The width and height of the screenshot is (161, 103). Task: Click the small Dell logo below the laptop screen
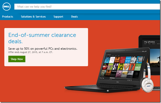coord(118,82)
